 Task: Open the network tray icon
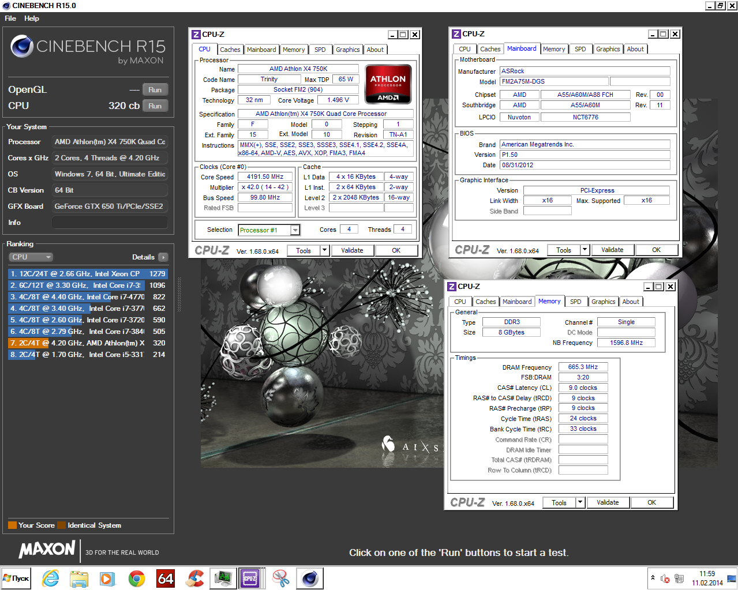click(x=679, y=578)
